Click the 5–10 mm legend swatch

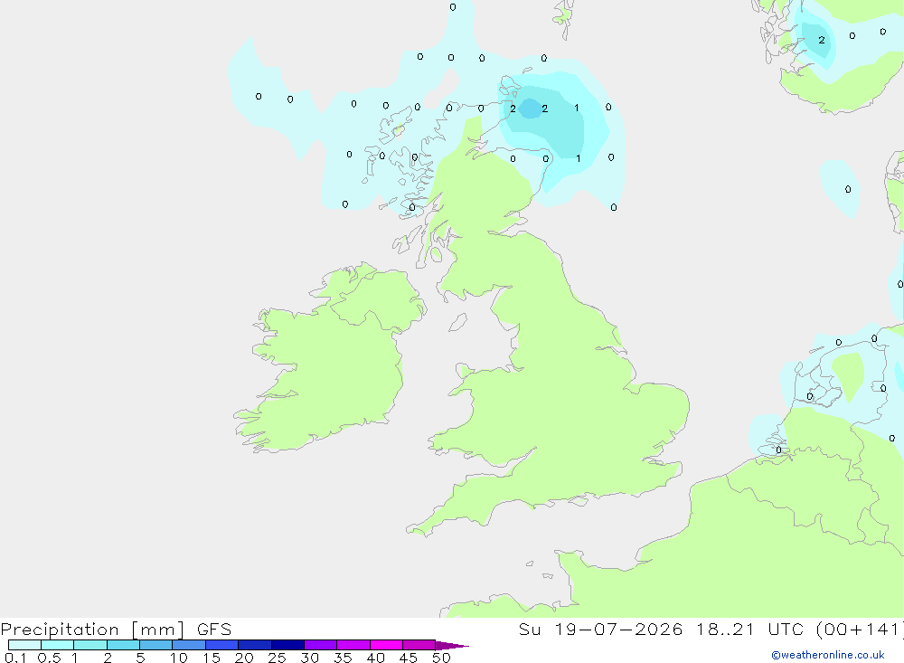pos(156,645)
